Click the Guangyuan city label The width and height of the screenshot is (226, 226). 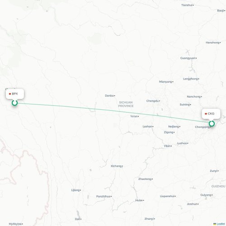click(x=188, y=58)
